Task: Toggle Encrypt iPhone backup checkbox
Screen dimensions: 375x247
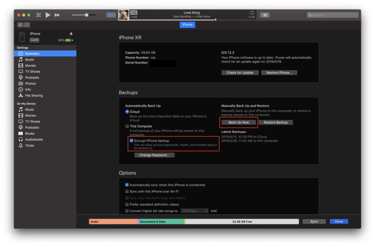Action: point(131,140)
